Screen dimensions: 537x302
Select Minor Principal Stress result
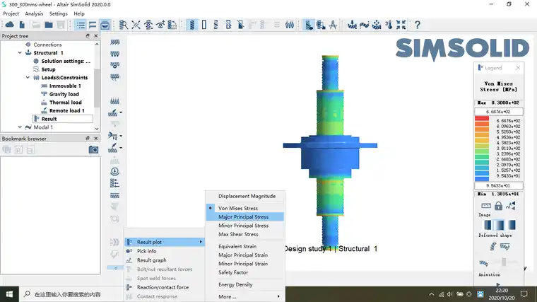pos(245,226)
